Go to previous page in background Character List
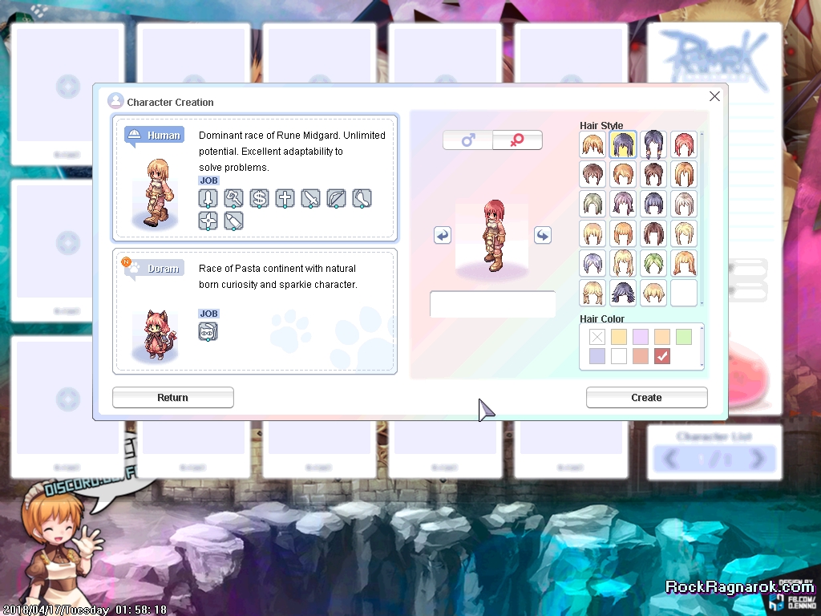The image size is (821, 616). click(671, 459)
